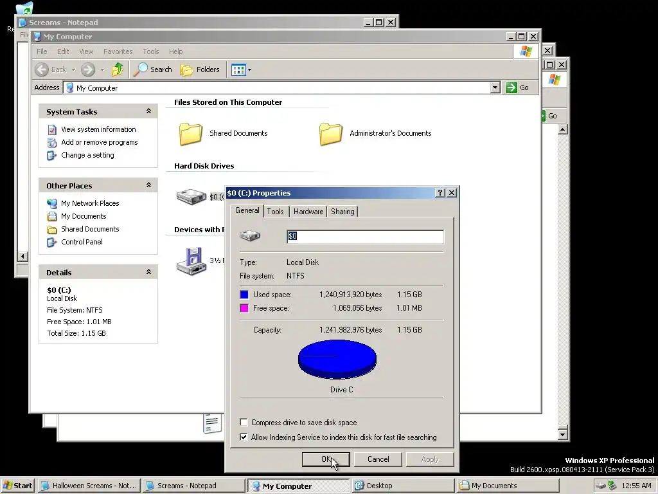Click the safely remove hardware tray icon

(x=601, y=486)
